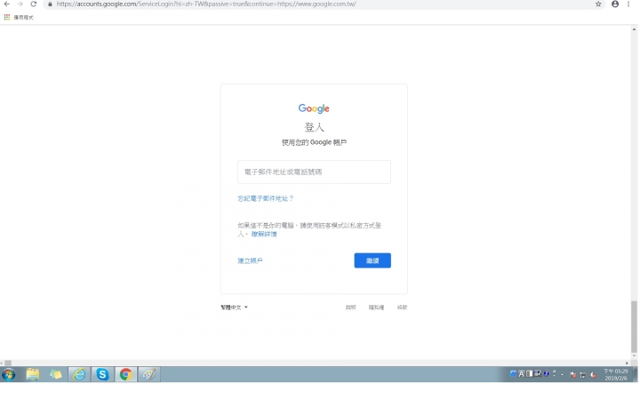Image resolution: width=640 pixels, height=400 pixels.
Task: Open the learn more (瞭解詳情) link
Action: click(x=264, y=234)
